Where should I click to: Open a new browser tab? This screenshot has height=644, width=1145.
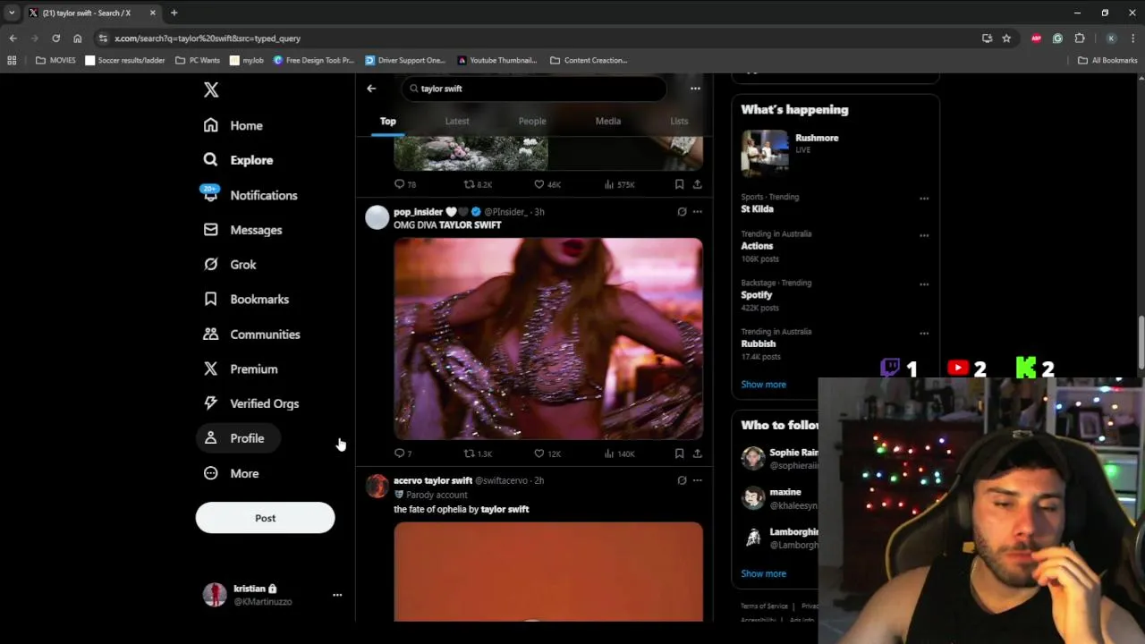pos(174,13)
